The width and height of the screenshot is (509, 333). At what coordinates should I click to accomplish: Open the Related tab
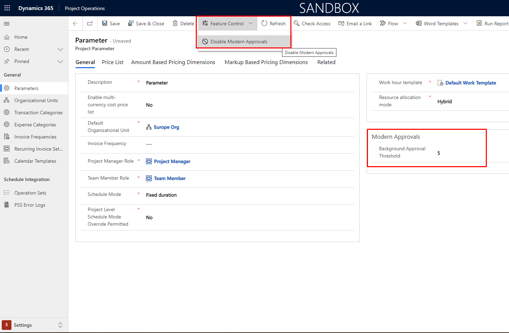pyautogui.click(x=326, y=62)
